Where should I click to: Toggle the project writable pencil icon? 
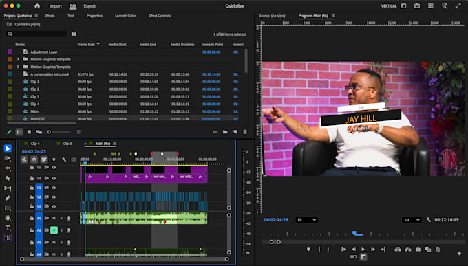9,132
